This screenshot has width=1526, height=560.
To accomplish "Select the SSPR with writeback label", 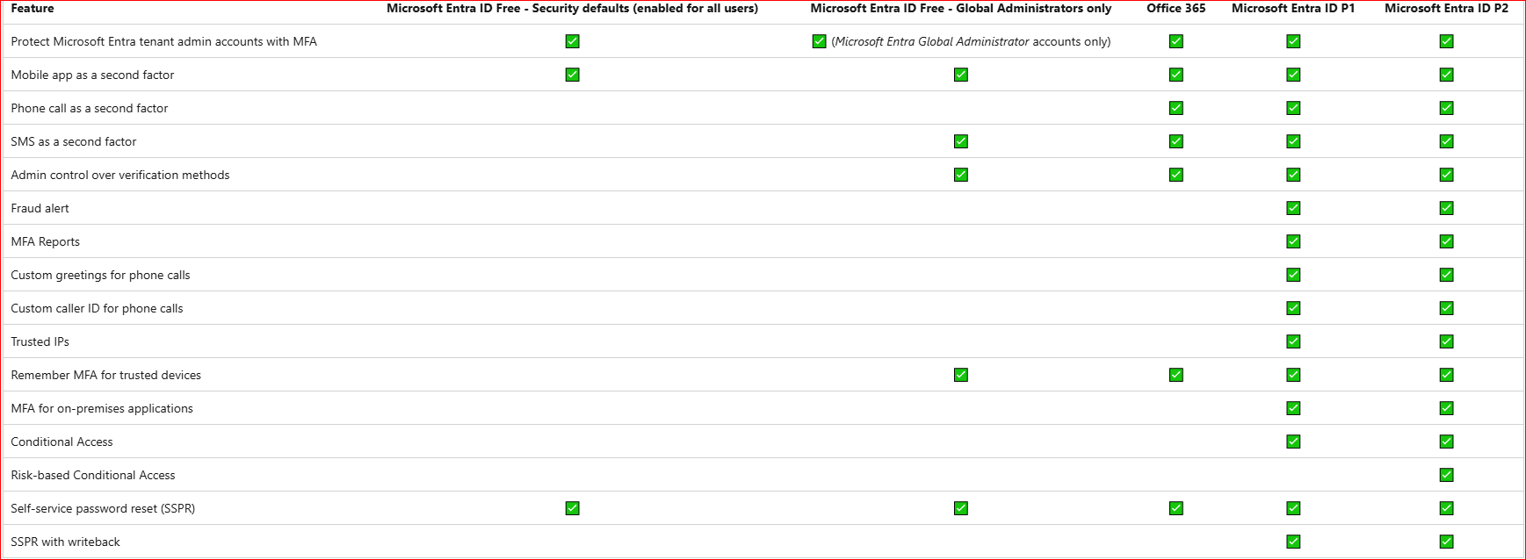I will 66,542.
